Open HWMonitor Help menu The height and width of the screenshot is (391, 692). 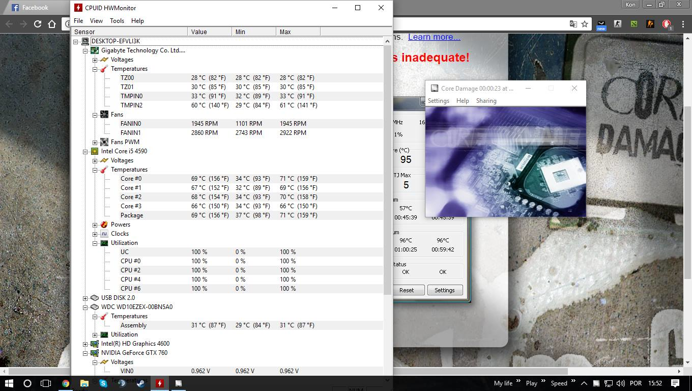click(137, 21)
